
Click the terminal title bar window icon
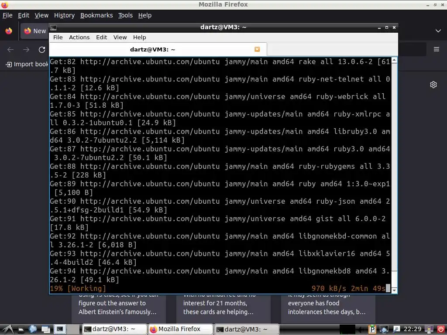pyautogui.click(x=53, y=27)
